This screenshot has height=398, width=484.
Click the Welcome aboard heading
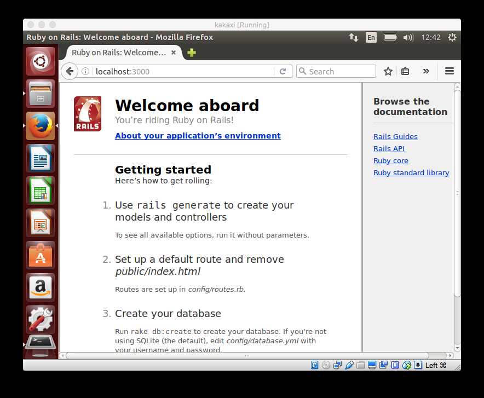click(x=187, y=106)
